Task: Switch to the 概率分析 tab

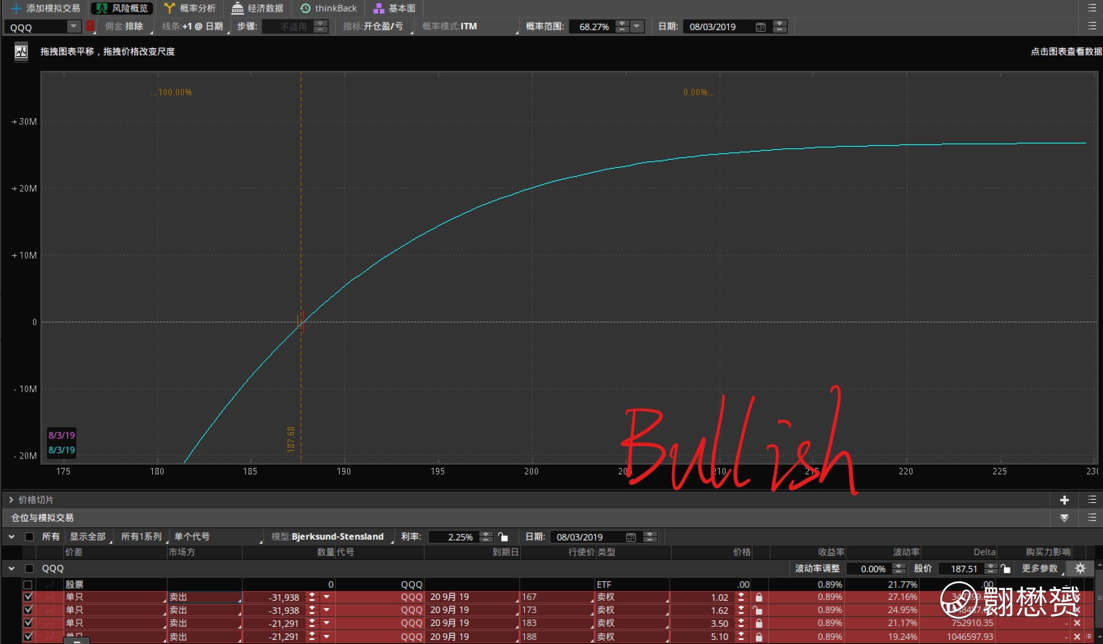Action: (x=190, y=8)
